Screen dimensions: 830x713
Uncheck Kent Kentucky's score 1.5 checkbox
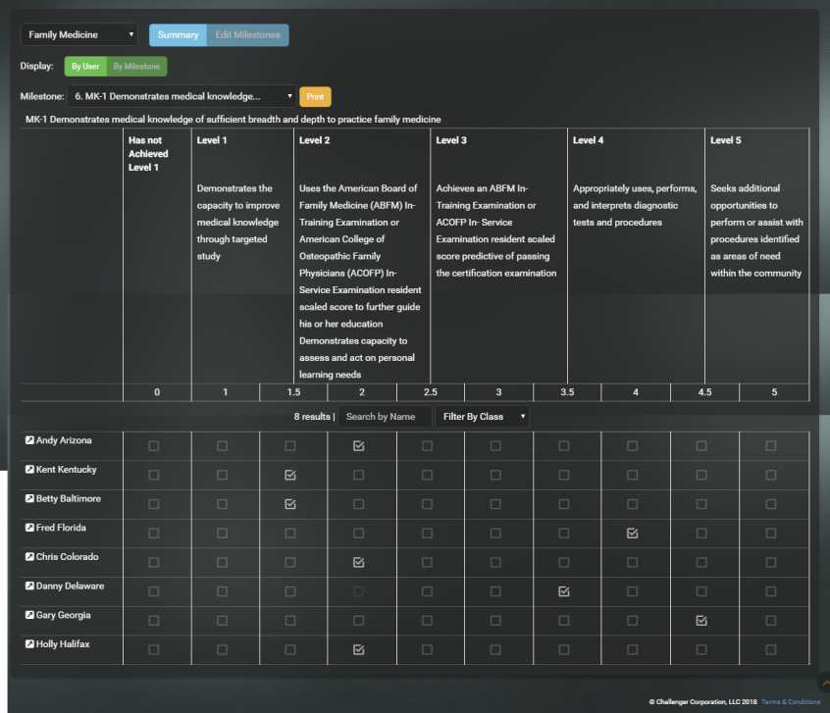[x=290, y=476]
